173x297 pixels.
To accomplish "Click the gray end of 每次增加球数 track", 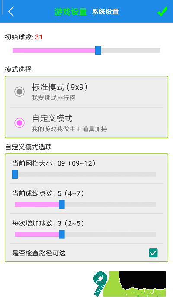I will [x=110, y=235].
